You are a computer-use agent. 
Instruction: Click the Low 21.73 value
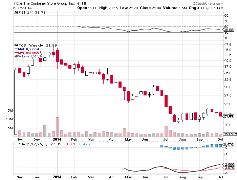coord(129,8)
